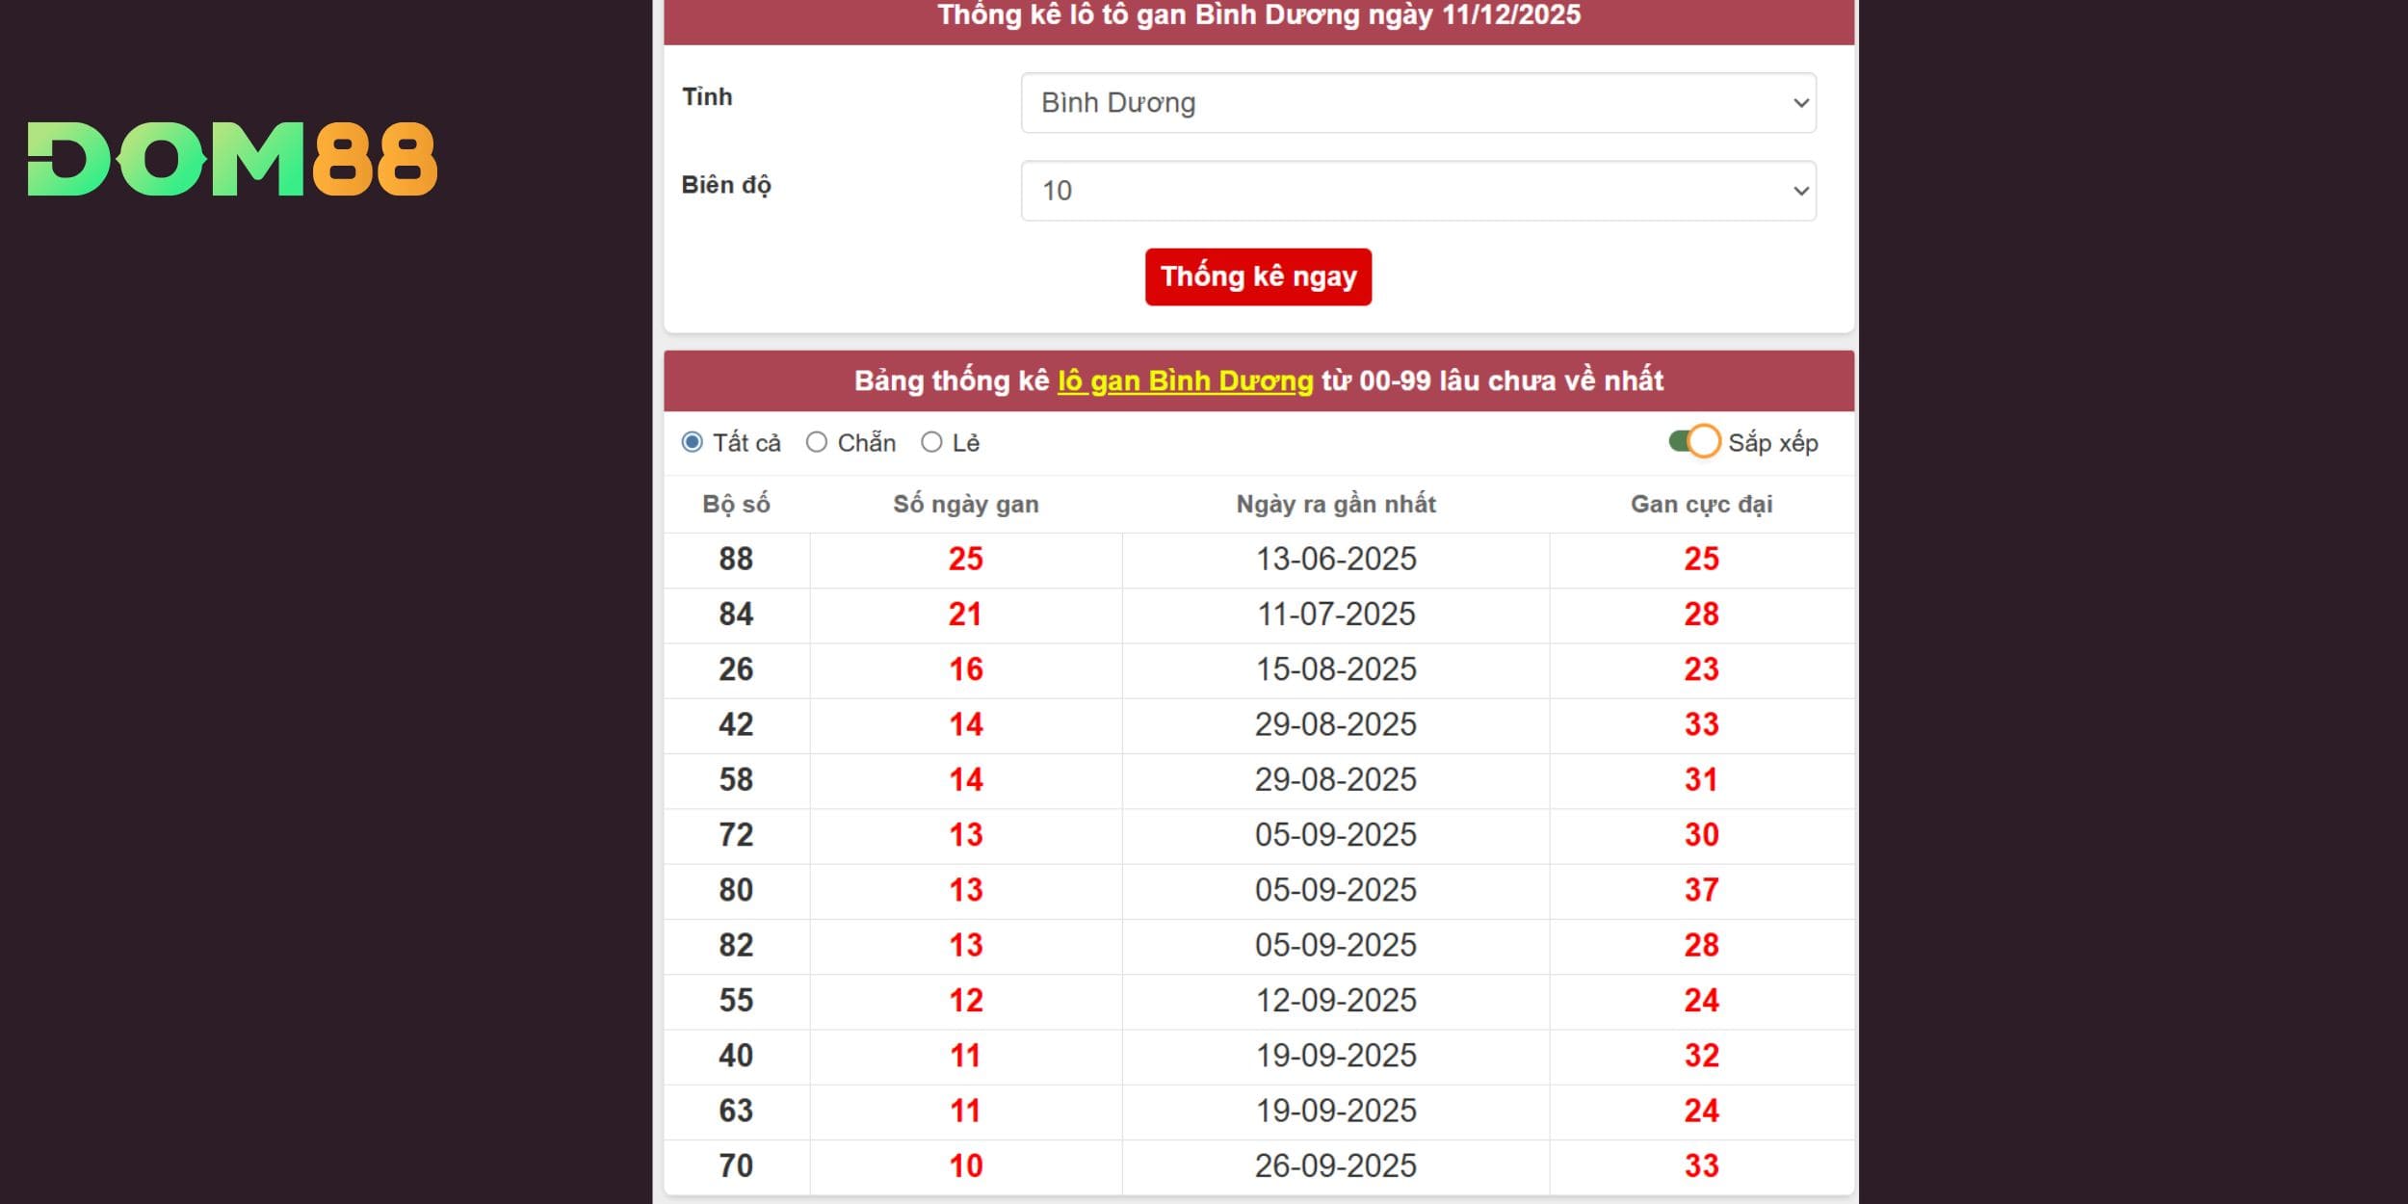Click the Gan cực đại column header
The image size is (2408, 1204).
pyautogui.click(x=1701, y=504)
